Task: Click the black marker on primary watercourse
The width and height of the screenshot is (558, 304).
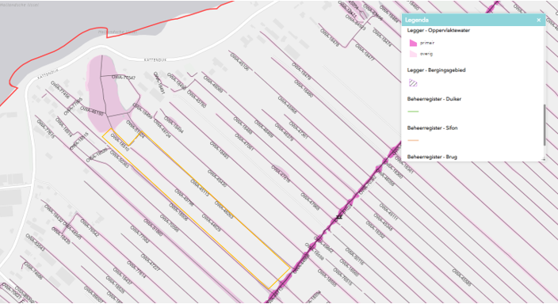Action: [339, 217]
